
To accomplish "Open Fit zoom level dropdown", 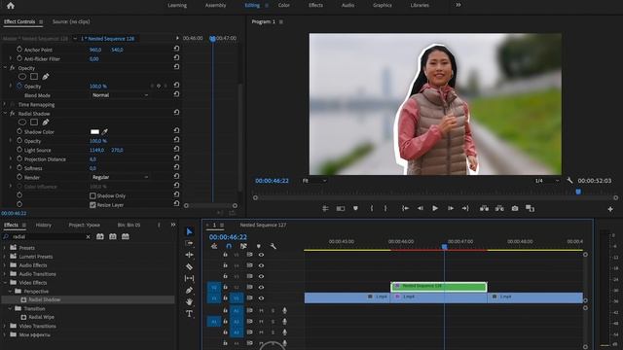I will (314, 181).
